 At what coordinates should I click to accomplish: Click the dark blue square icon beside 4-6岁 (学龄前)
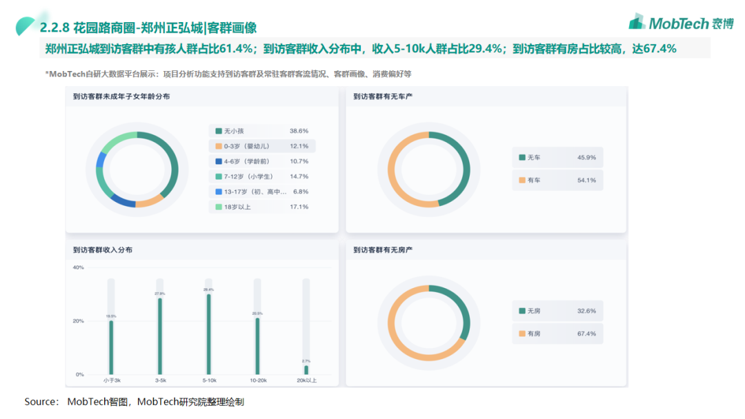[219, 161]
